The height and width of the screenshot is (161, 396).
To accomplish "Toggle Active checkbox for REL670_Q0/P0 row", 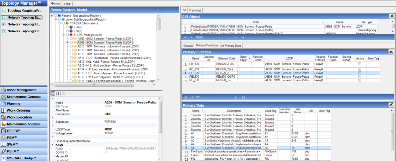I will [360, 77].
